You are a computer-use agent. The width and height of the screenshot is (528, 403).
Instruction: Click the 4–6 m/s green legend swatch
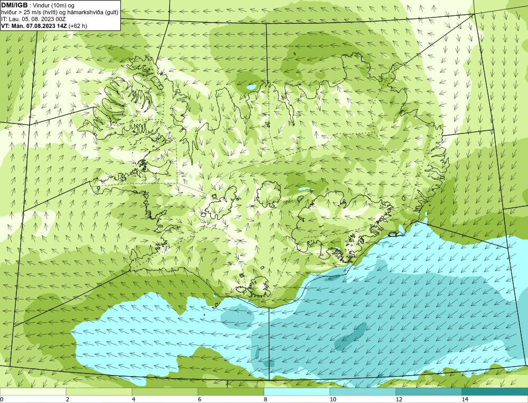click(x=165, y=391)
